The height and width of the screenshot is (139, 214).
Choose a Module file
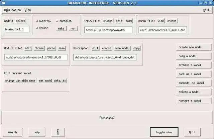39,48
